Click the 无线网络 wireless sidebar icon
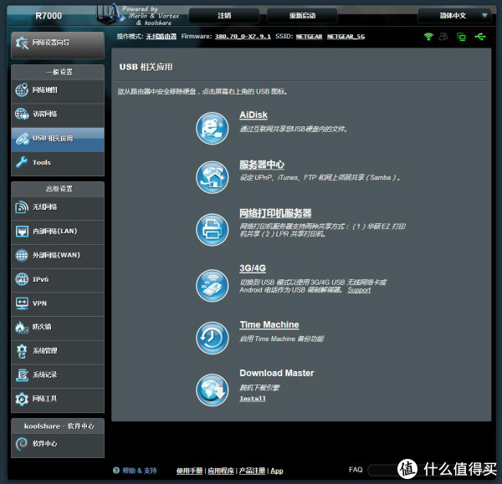 tap(22, 207)
